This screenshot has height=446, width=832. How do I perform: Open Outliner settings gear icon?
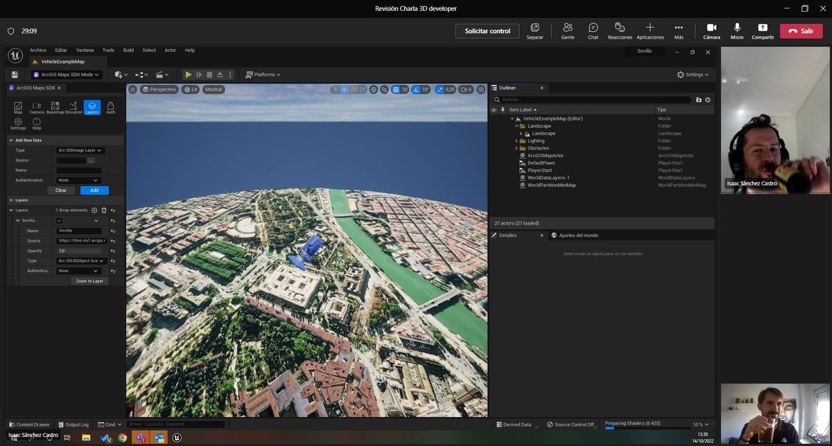(x=708, y=100)
